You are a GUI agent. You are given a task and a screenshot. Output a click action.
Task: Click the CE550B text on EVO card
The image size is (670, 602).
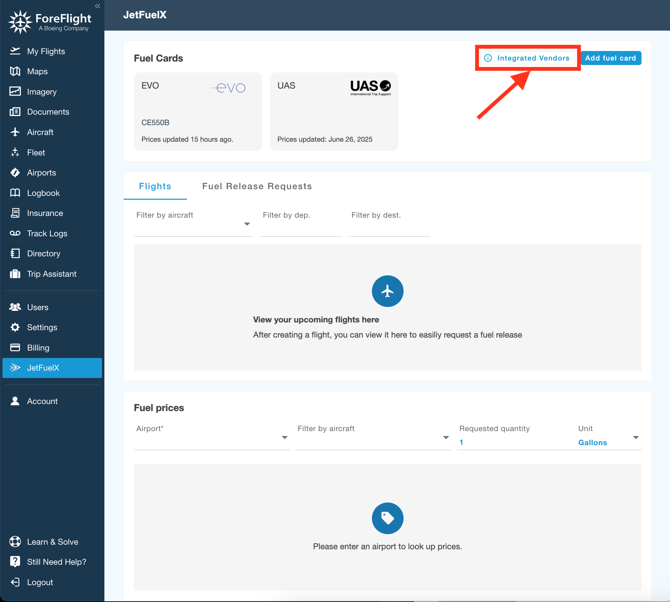click(155, 123)
